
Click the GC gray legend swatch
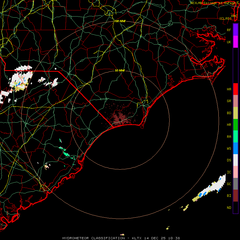pos(235,184)
